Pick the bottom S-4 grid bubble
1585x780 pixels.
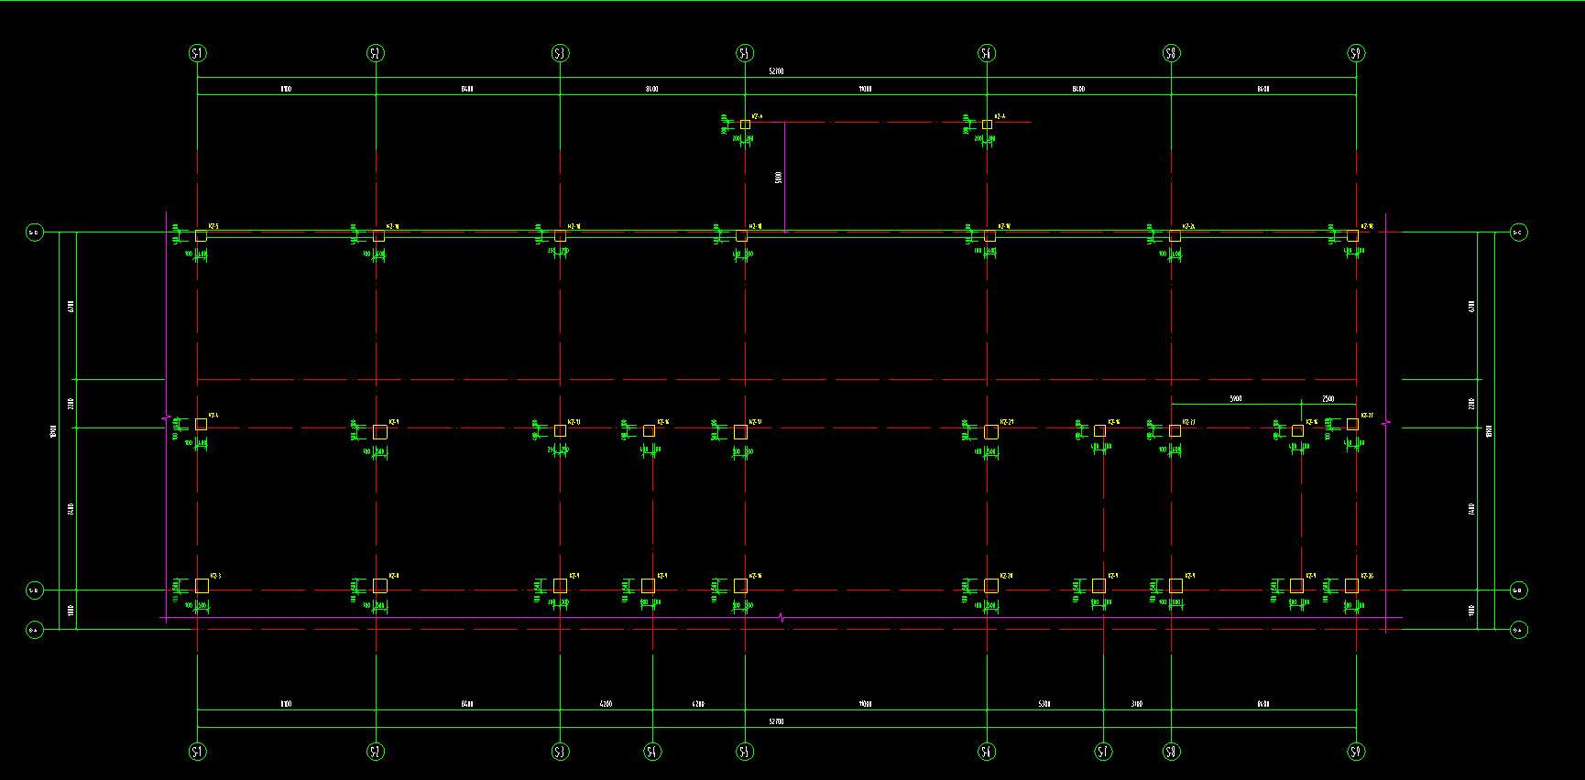click(x=653, y=752)
